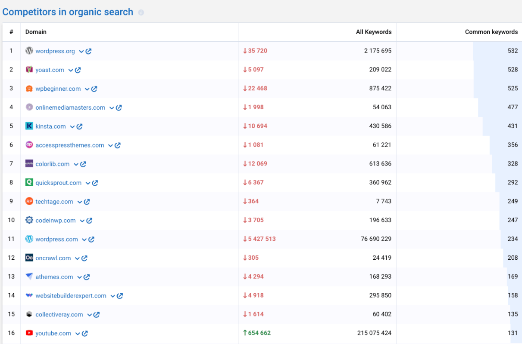Sort by the Domain column header
This screenshot has height=344, width=522.
(x=36, y=32)
